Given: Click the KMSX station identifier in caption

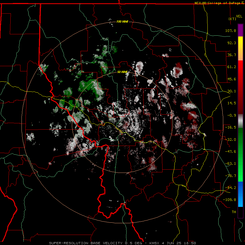Looking at the screenshot, I should click(155, 243).
